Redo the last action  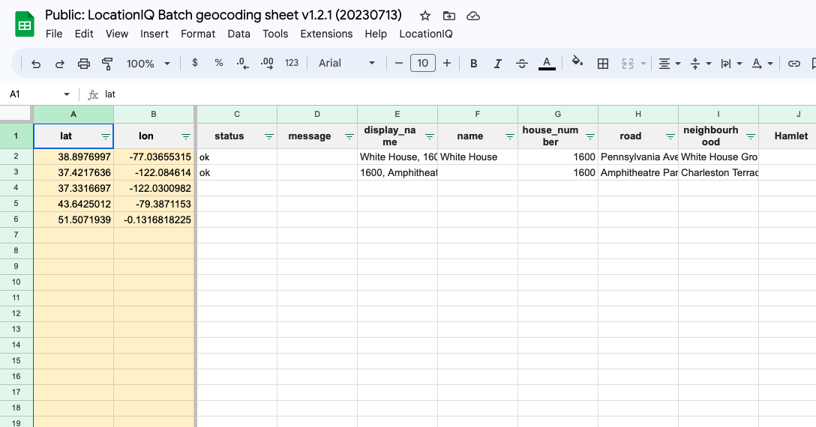pos(60,64)
